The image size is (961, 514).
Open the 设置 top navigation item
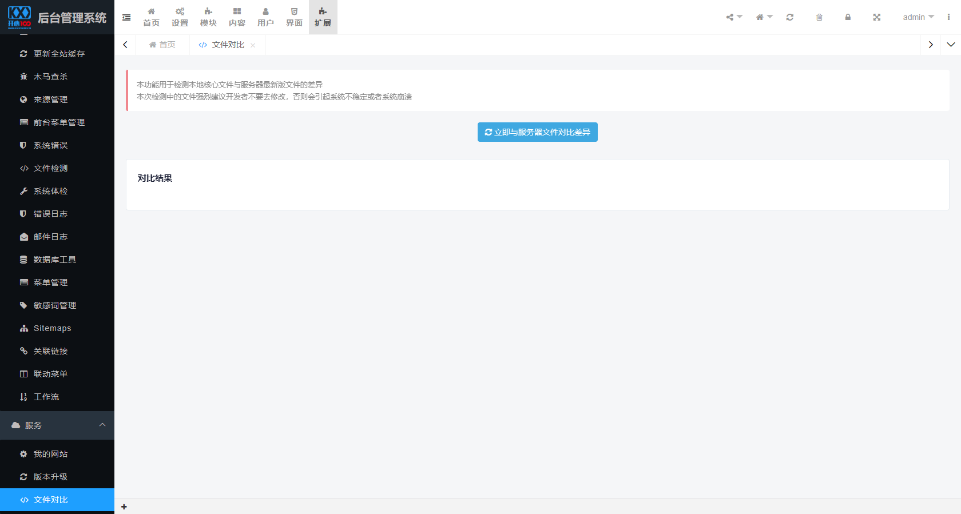coord(180,17)
